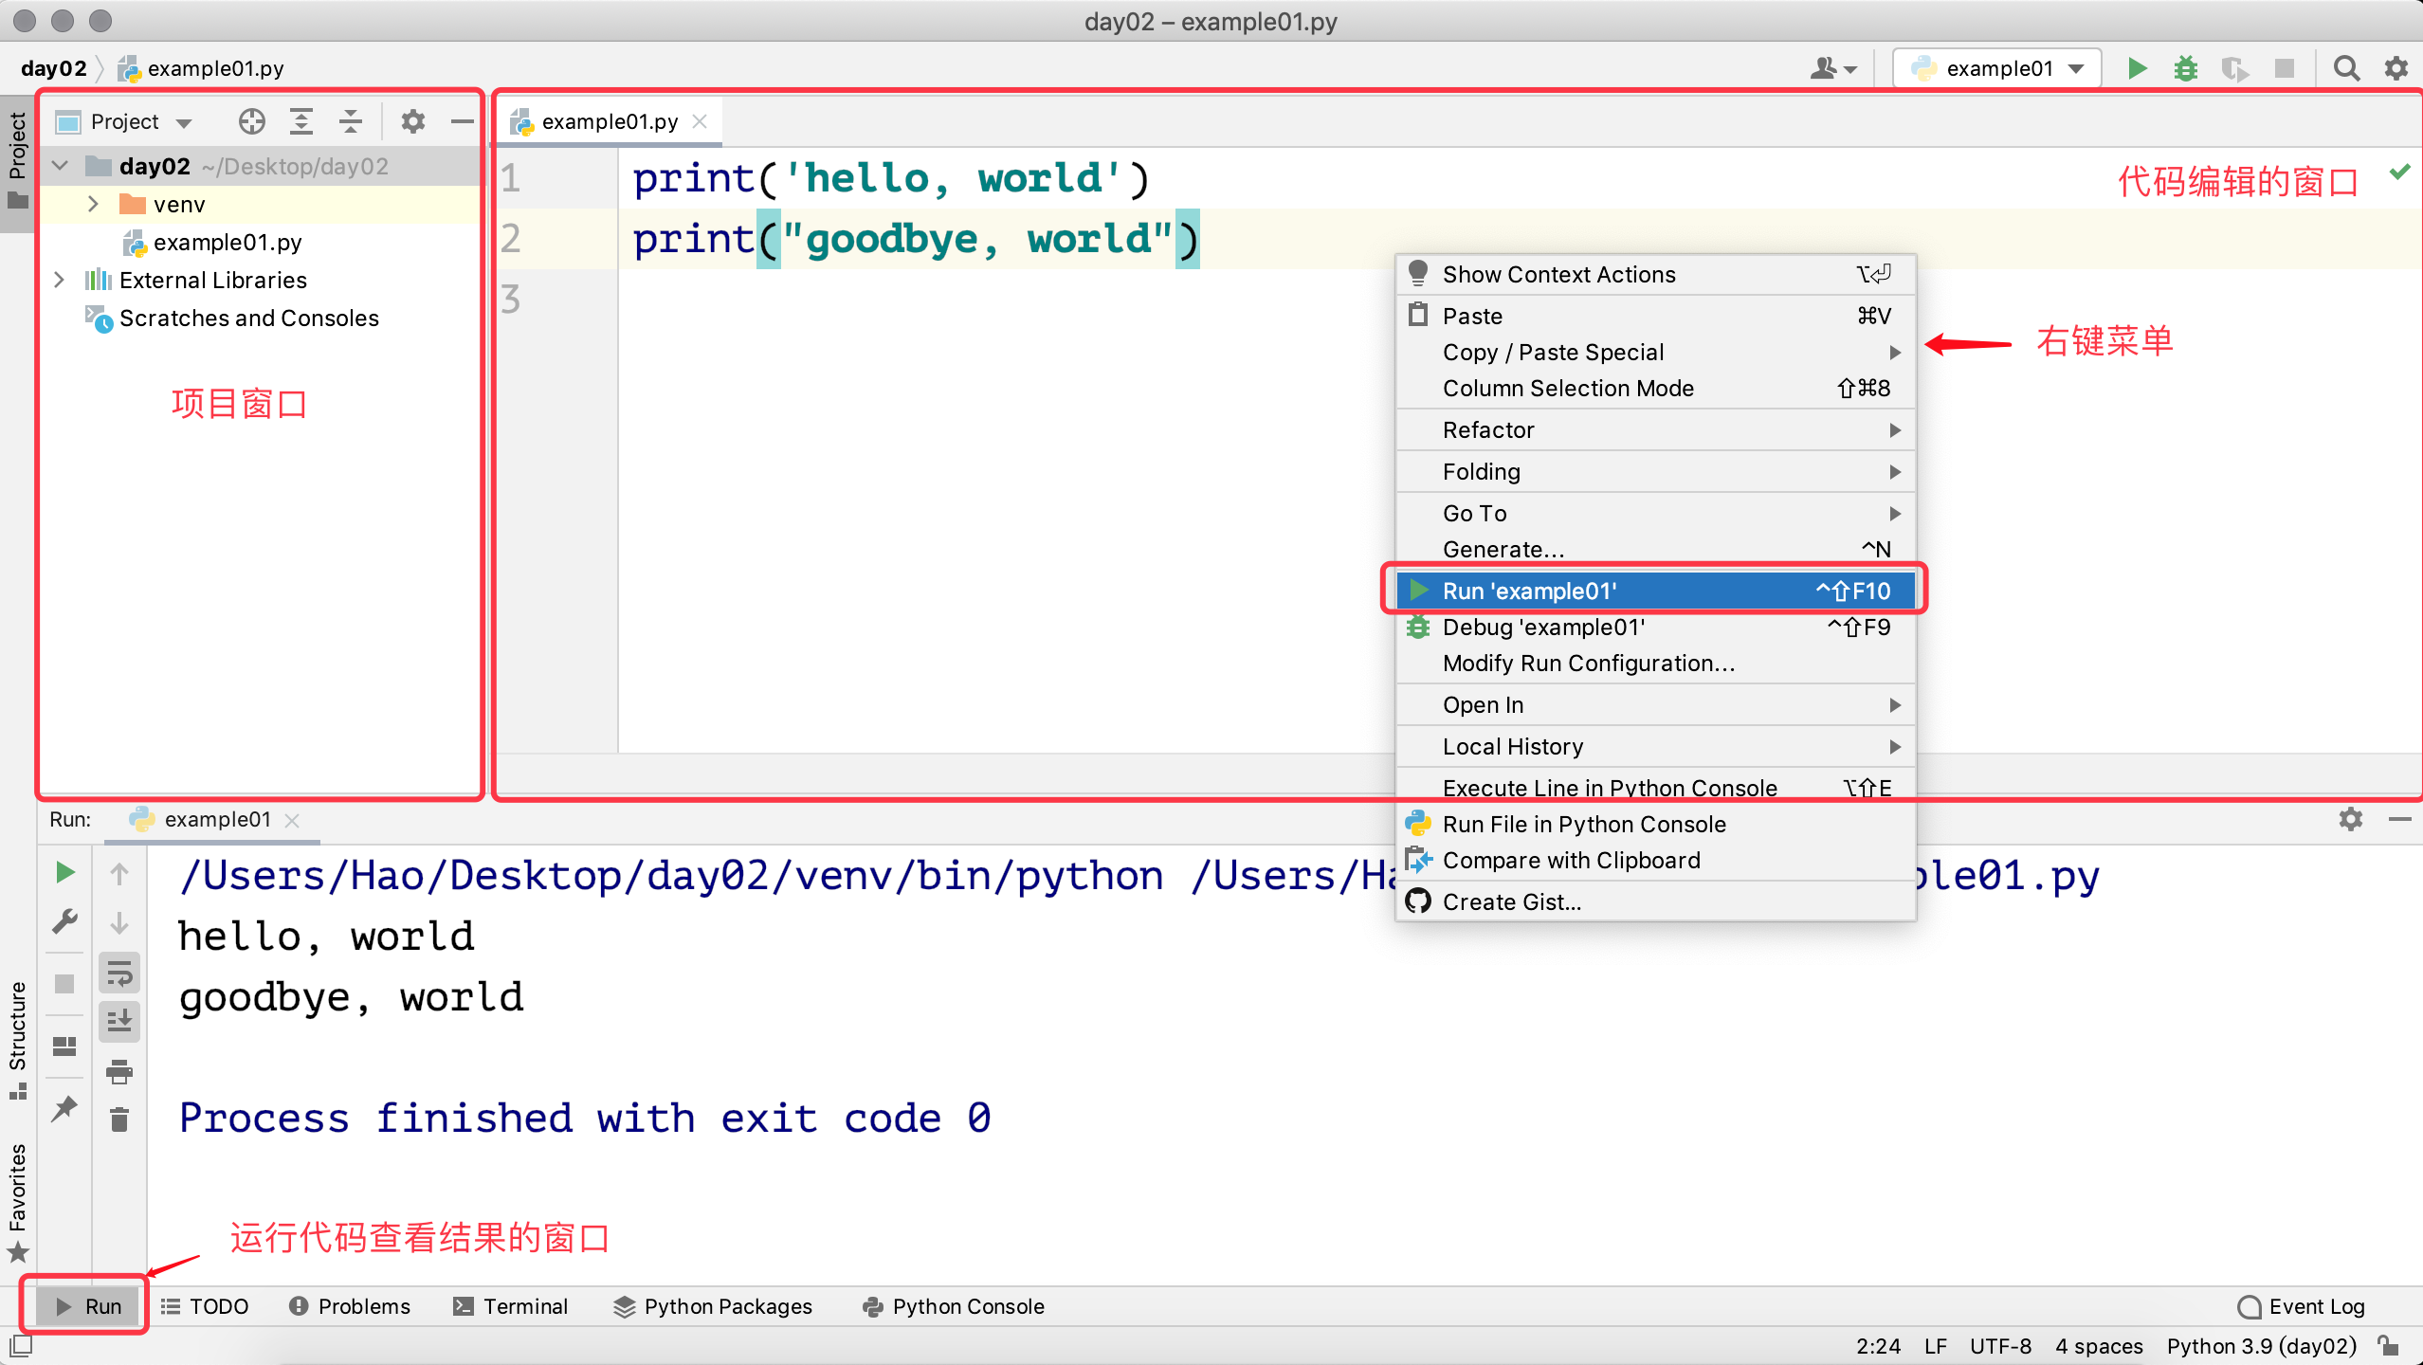Expand the venv folder
This screenshot has height=1365, width=2423.
93,204
